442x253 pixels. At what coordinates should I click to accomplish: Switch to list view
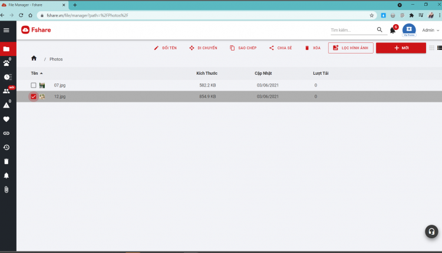click(x=440, y=48)
